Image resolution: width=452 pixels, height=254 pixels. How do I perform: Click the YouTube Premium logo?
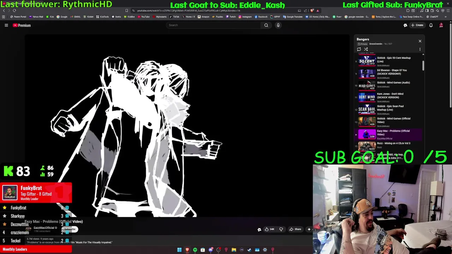(22, 25)
